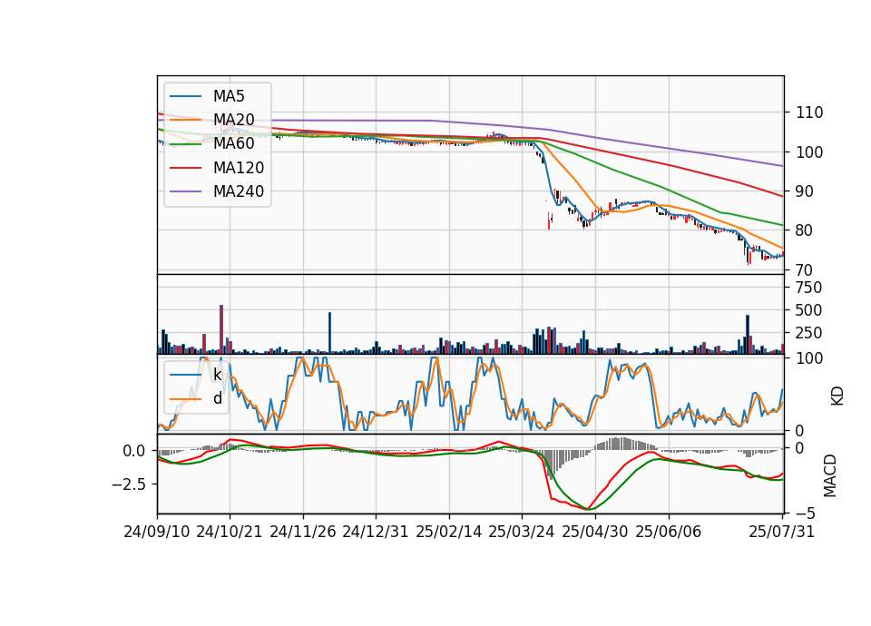871x626 pixels.
Task: Click the KD axis title
Action: (837, 396)
